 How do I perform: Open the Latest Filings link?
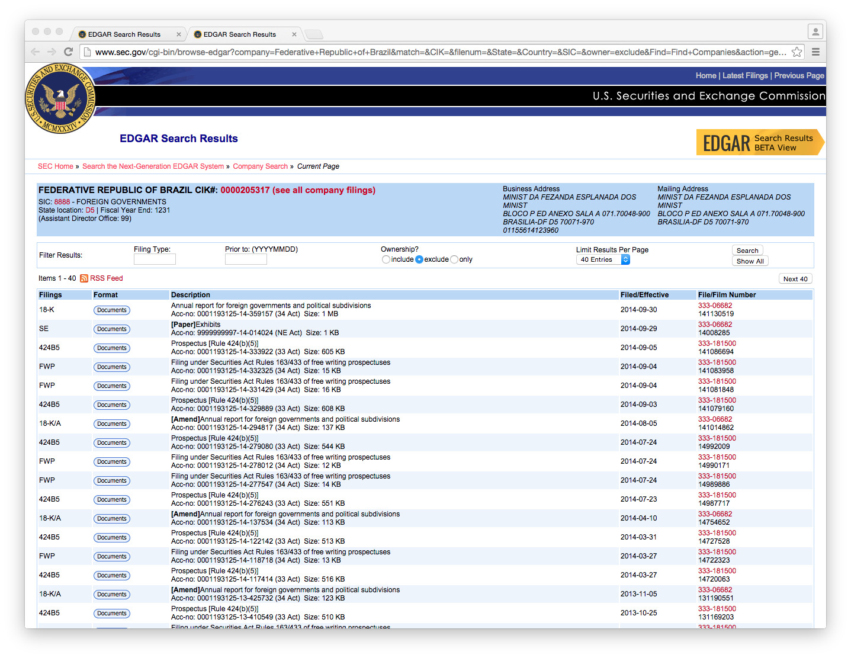coord(745,76)
